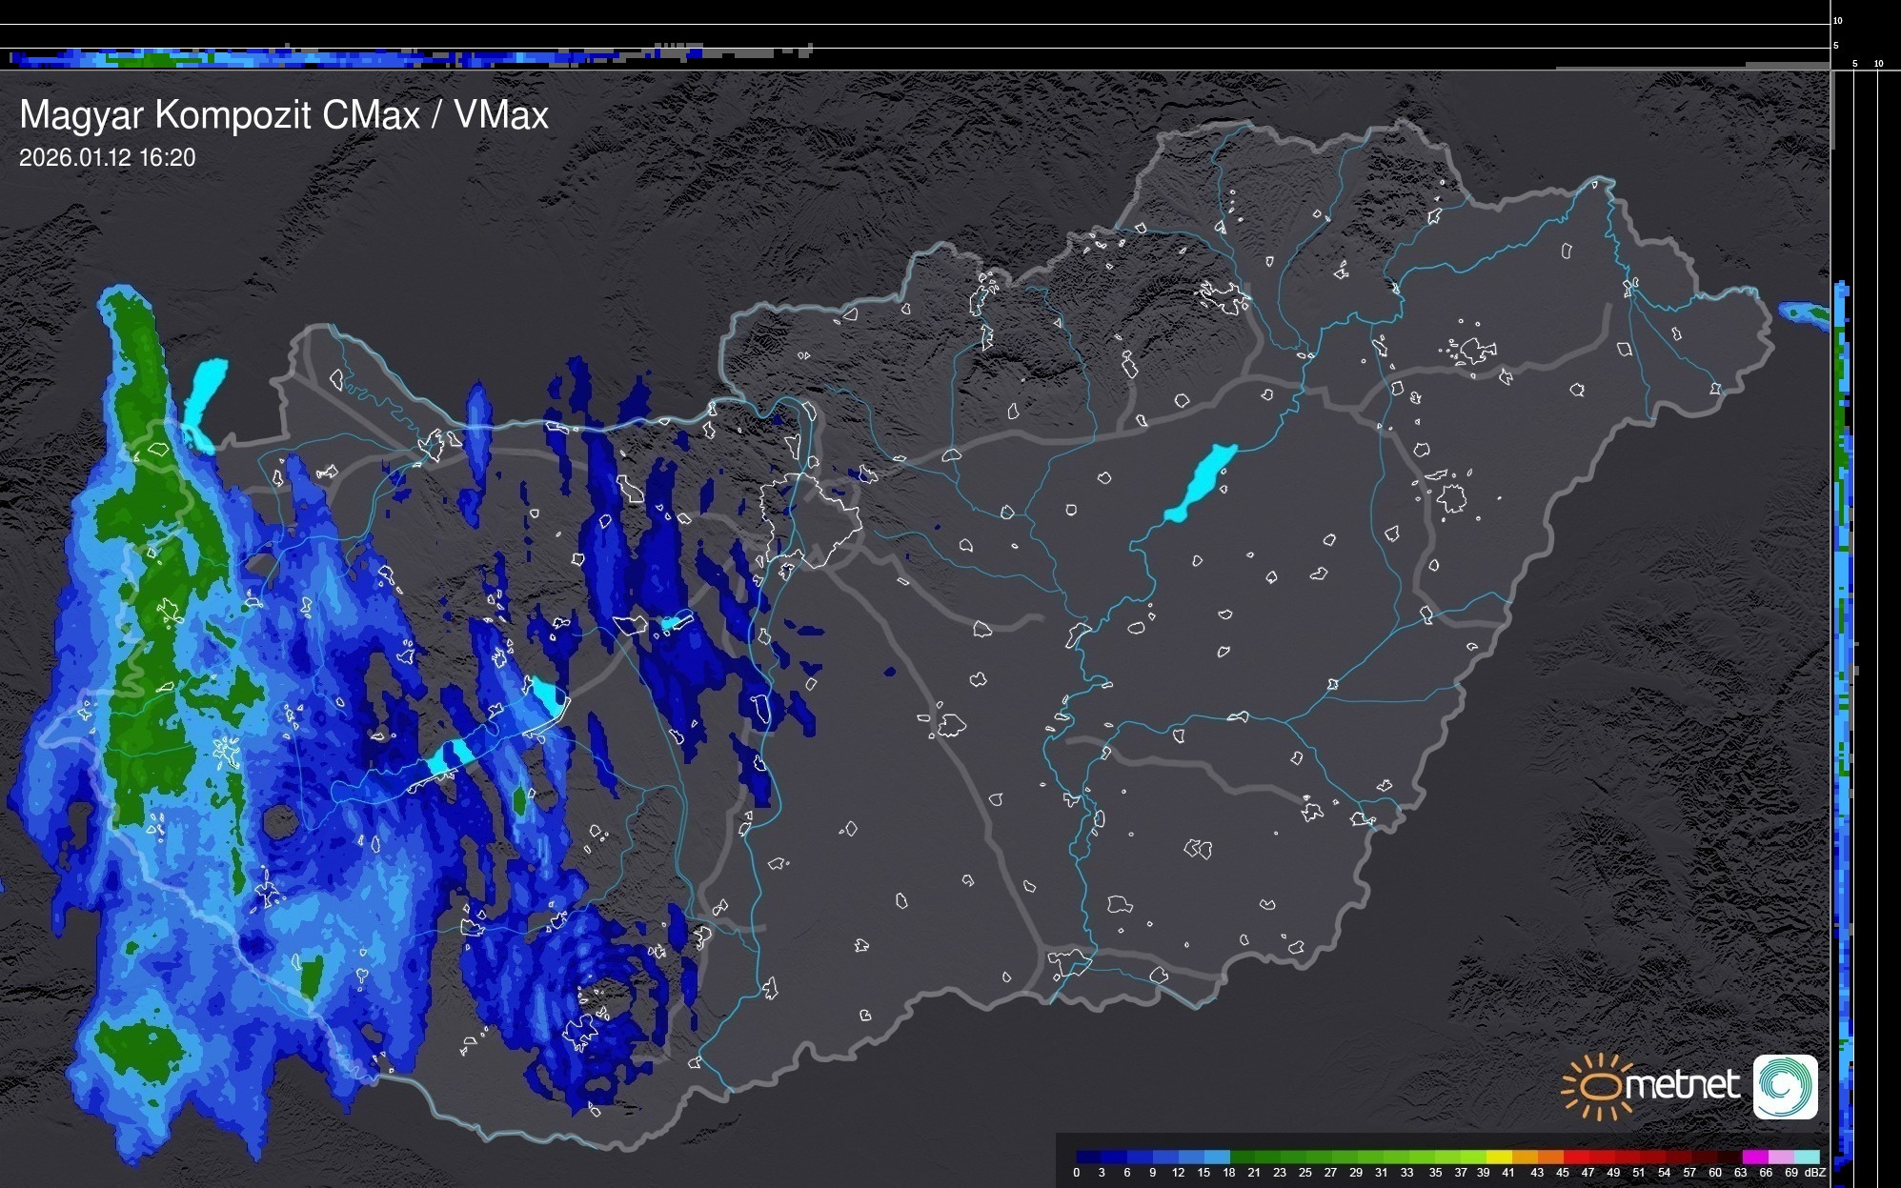The height and width of the screenshot is (1188, 1901).
Task: Click the dark green 18 dBZ swatch
Action: coord(1242,1157)
